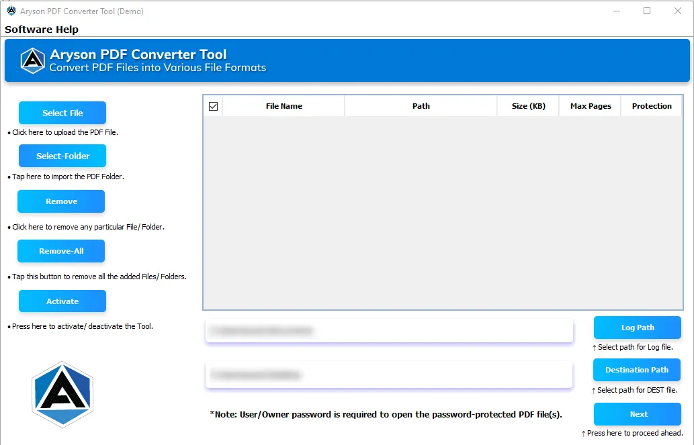The image size is (694, 445).
Task: Choose a Log Path location
Action: pyautogui.click(x=638, y=328)
